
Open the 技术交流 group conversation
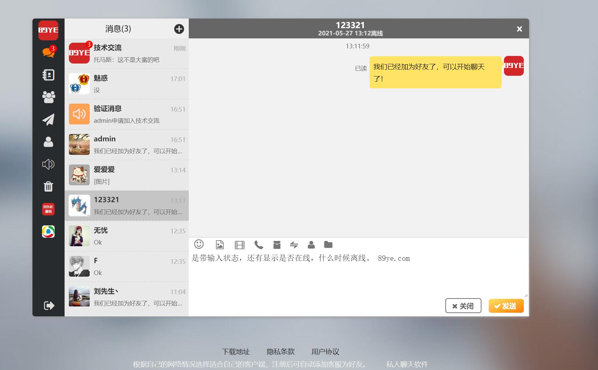tap(126, 53)
